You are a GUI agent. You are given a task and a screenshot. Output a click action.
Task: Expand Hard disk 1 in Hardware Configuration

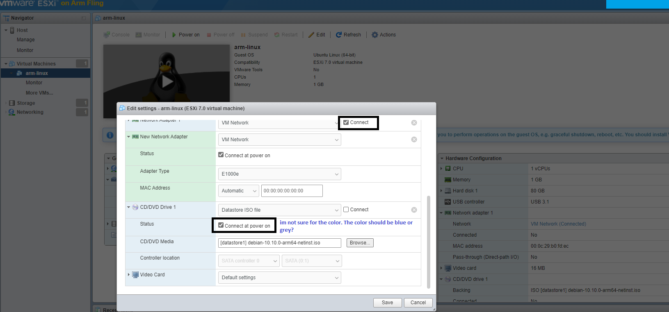pyautogui.click(x=441, y=191)
